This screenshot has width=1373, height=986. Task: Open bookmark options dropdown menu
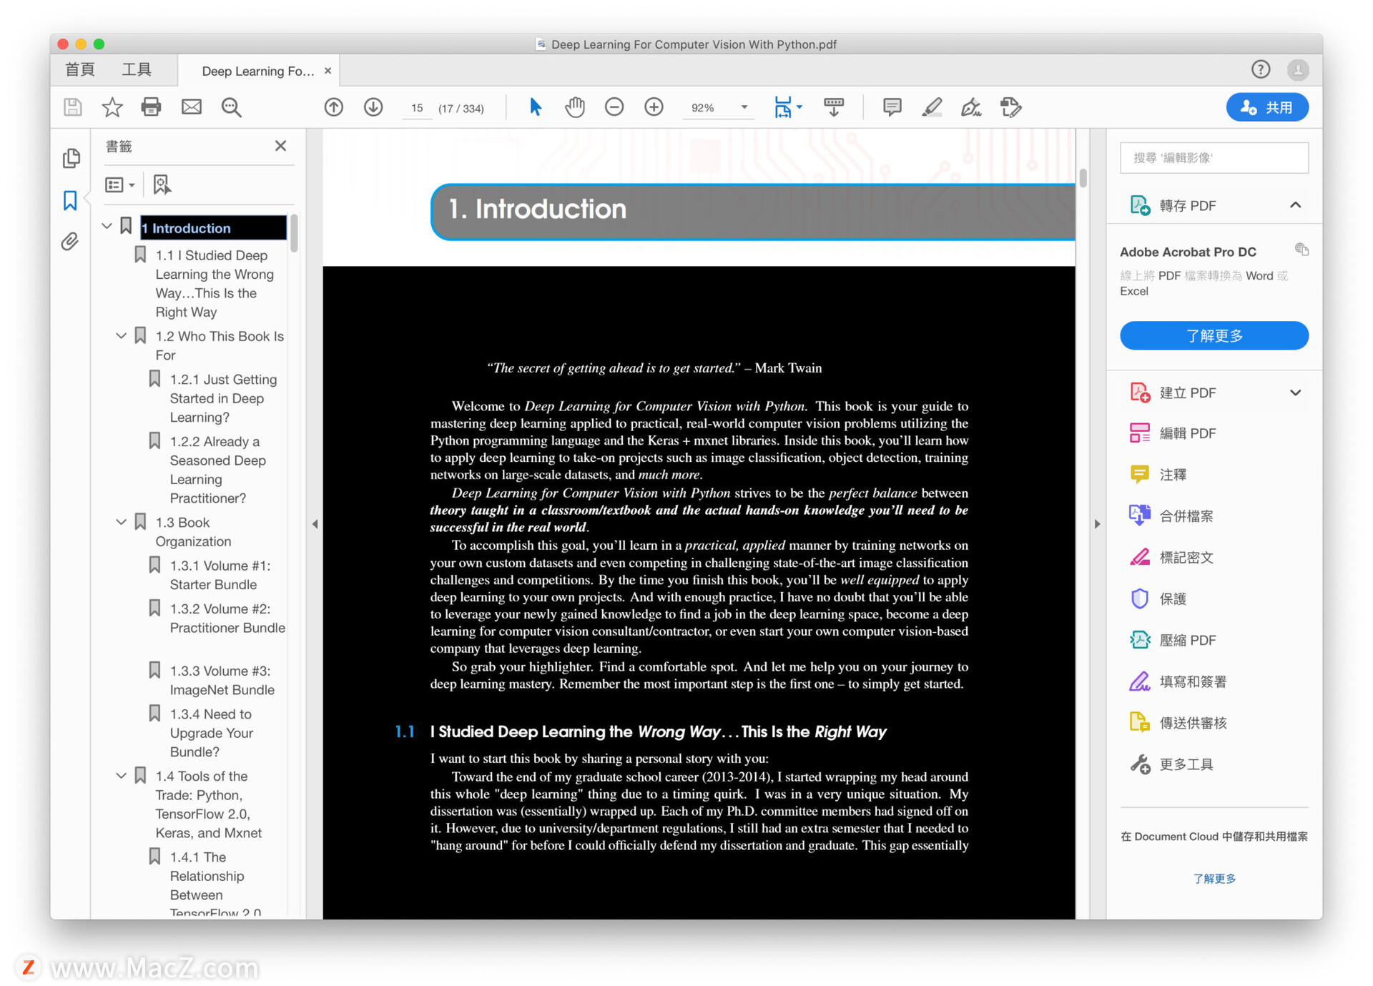pos(119,185)
